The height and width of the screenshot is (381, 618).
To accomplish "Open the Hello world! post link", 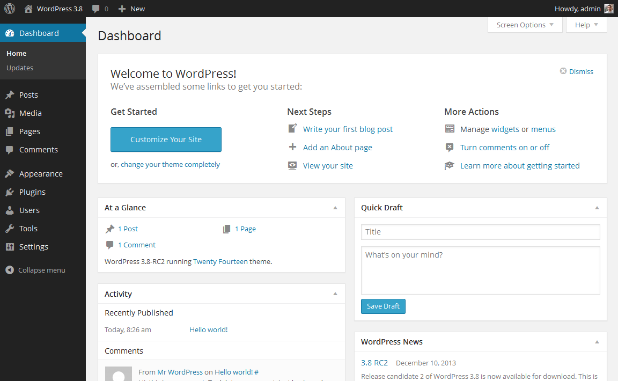I will click(x=208, y=329).
